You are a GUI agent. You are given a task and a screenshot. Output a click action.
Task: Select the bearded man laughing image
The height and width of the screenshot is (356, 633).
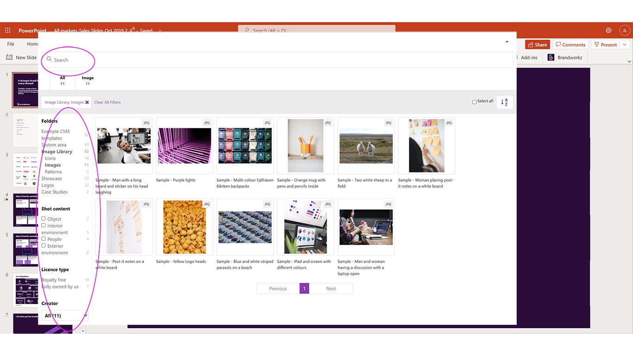pos(124,146)
